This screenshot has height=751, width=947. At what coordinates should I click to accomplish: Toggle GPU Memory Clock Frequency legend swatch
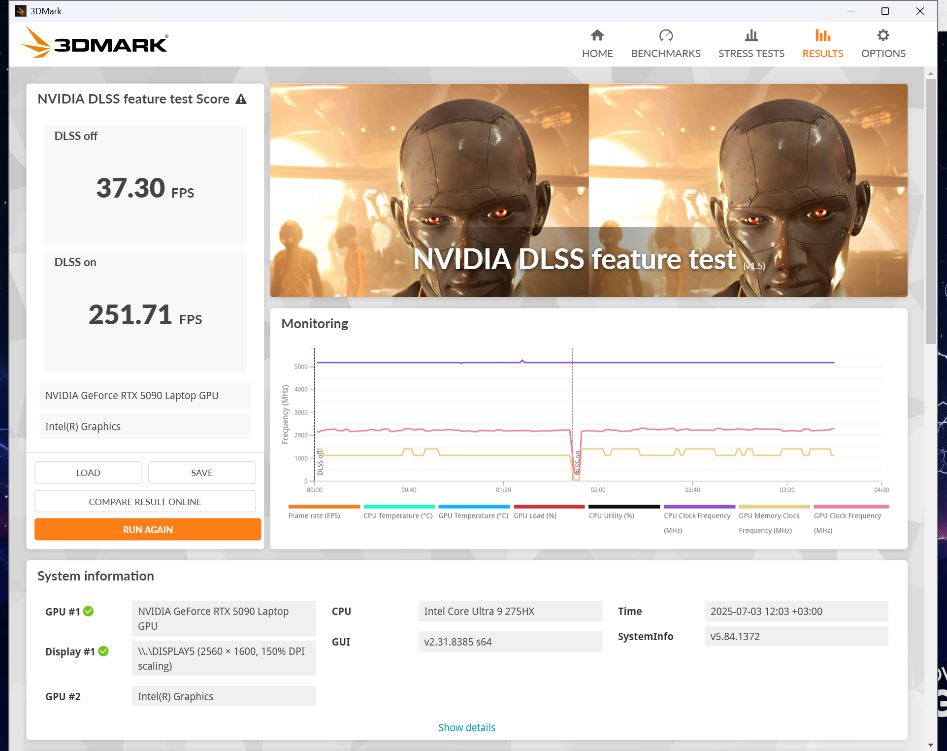774,507
